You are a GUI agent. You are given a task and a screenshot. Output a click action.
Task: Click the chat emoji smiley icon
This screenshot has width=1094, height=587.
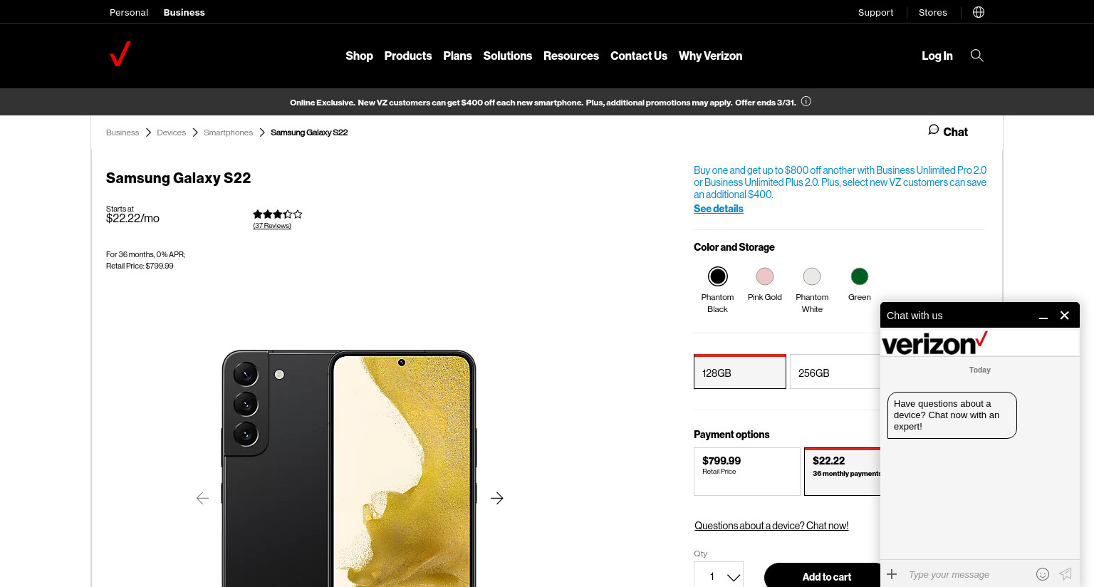click(x=1043, y=574)
